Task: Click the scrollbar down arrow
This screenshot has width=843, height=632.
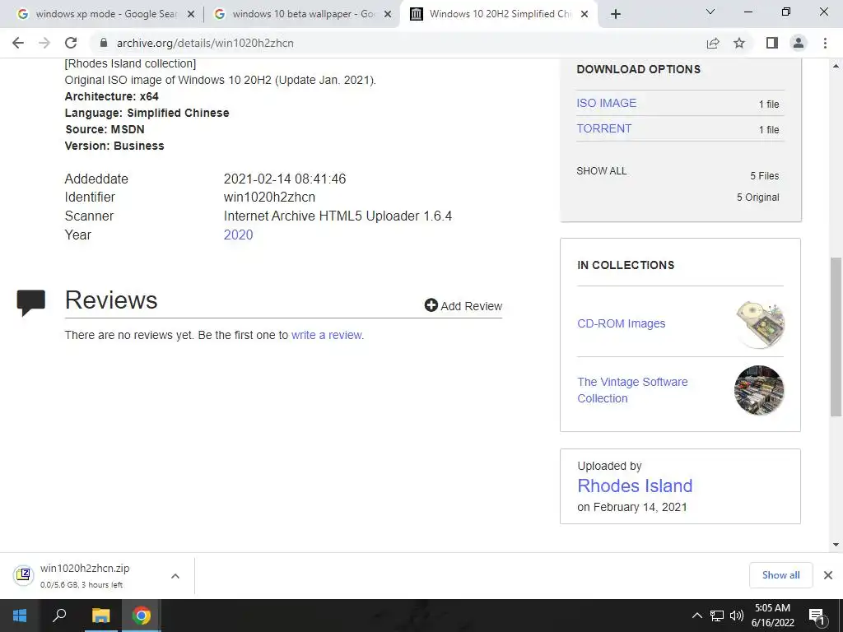Action: [836, 545]
